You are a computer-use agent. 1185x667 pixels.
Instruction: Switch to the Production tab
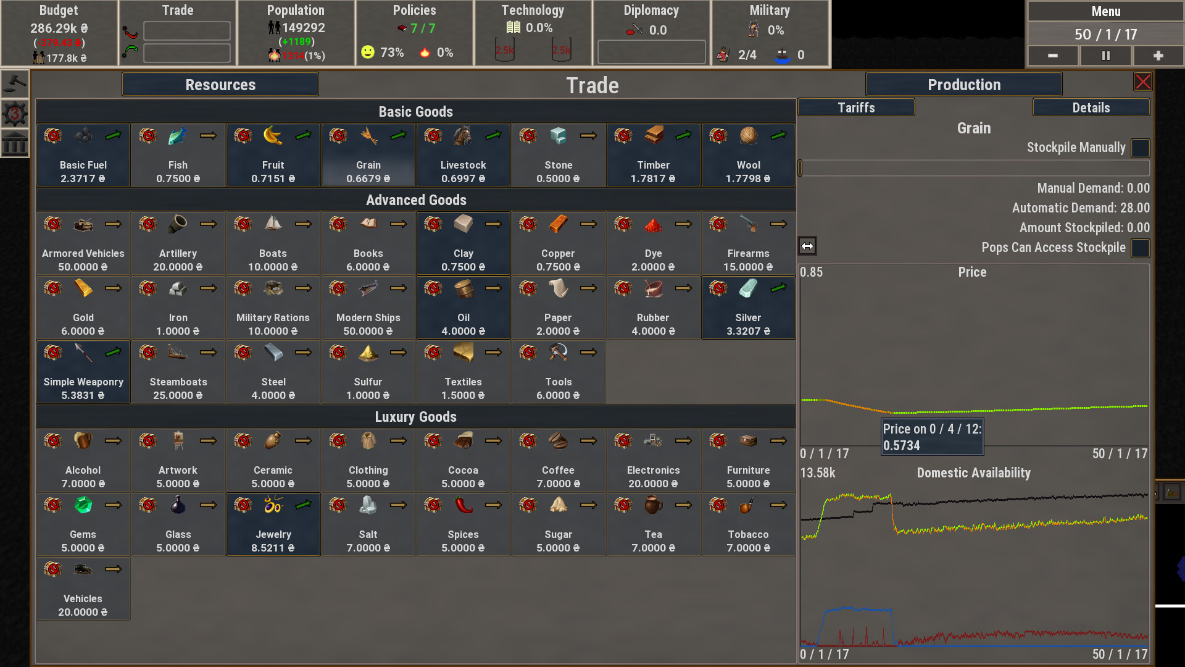(x=963, y=85)
